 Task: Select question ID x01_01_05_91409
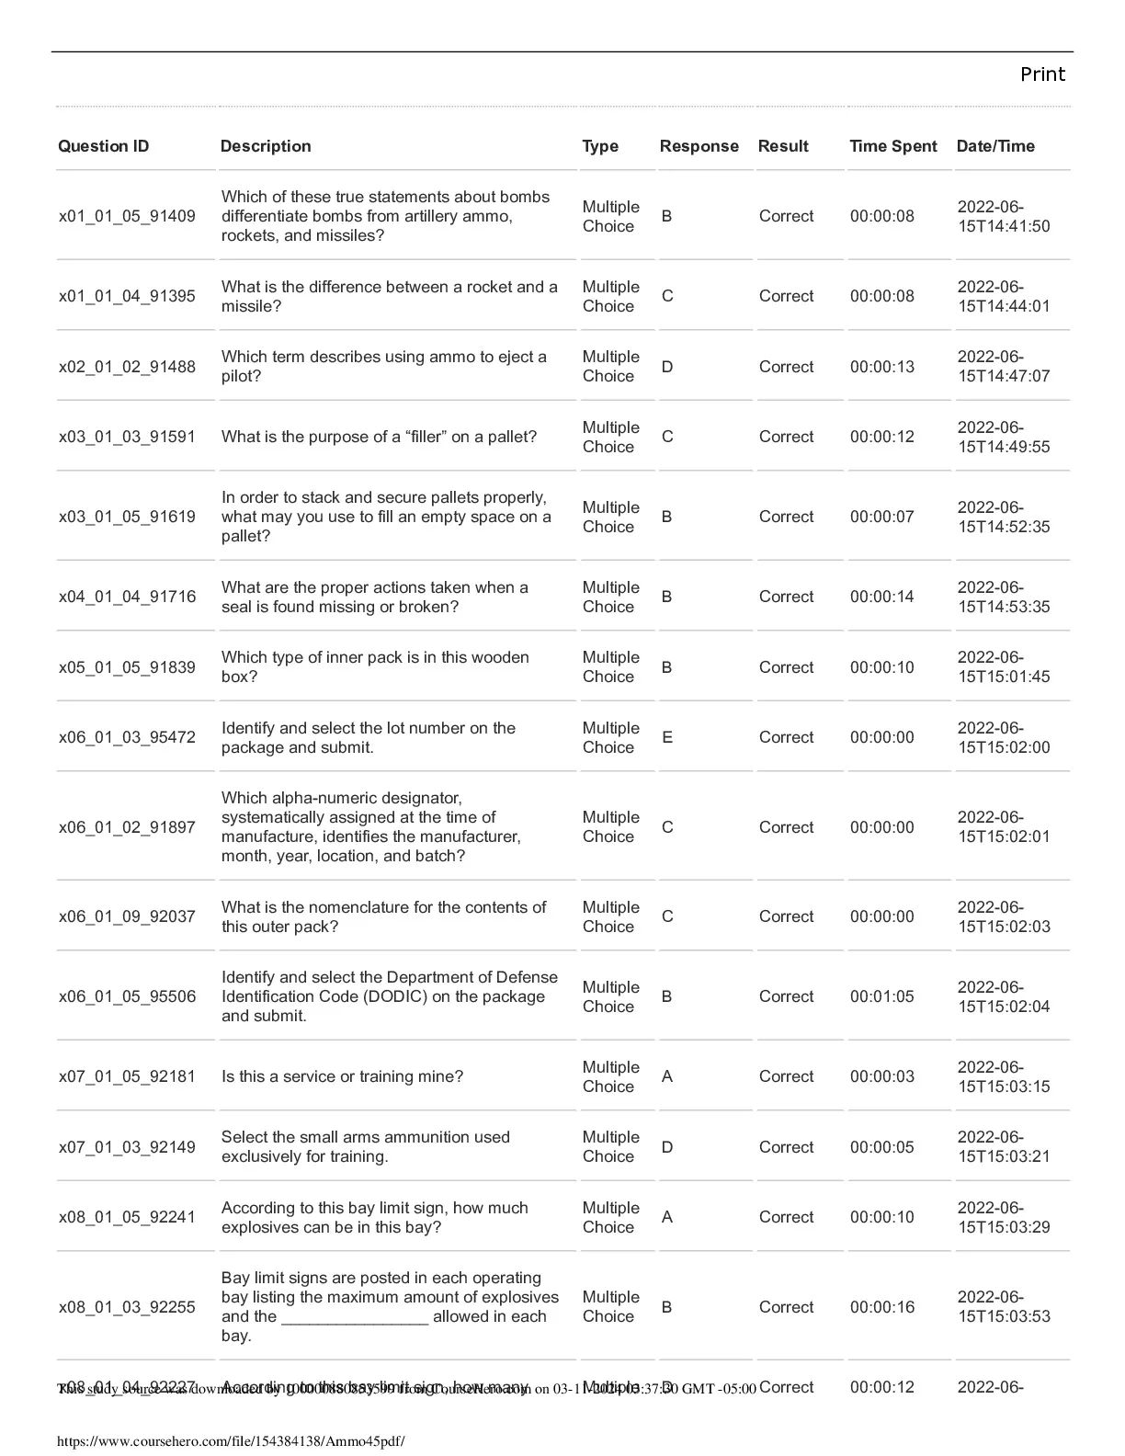tap(127, 216)
